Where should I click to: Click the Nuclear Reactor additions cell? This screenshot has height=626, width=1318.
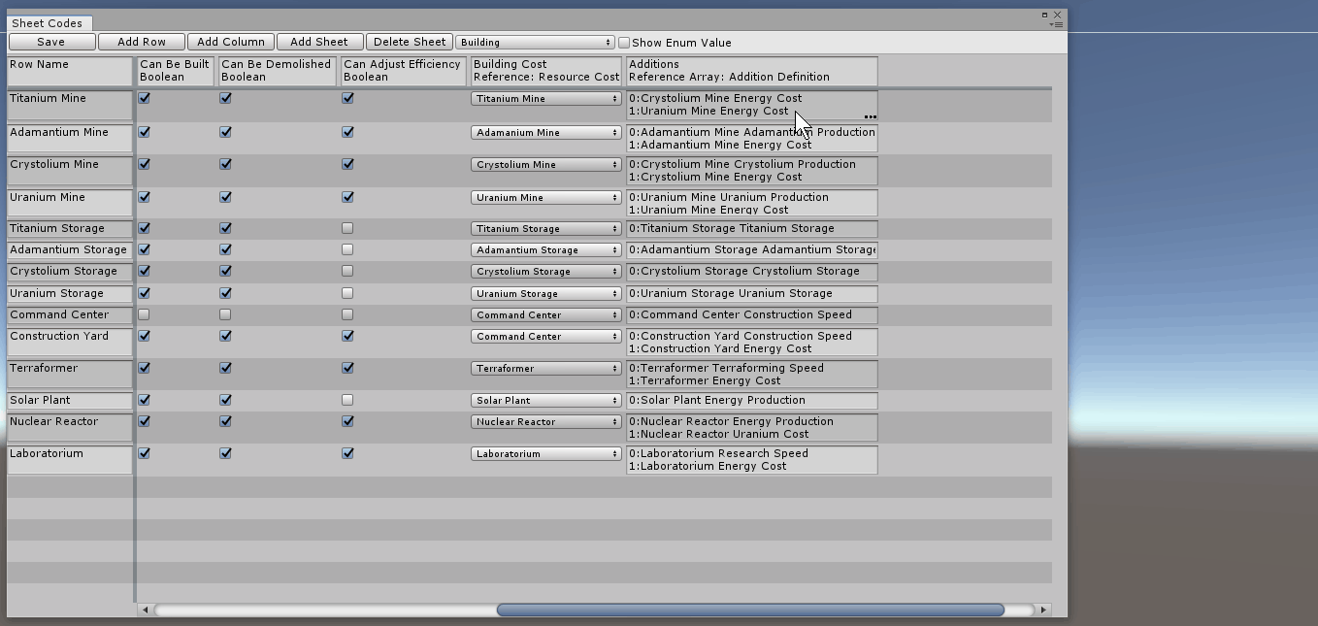[752, 427]
